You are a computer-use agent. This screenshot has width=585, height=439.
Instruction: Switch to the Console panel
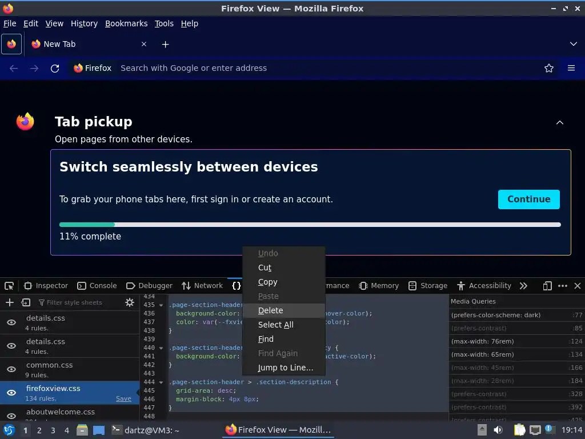(97, 286)
